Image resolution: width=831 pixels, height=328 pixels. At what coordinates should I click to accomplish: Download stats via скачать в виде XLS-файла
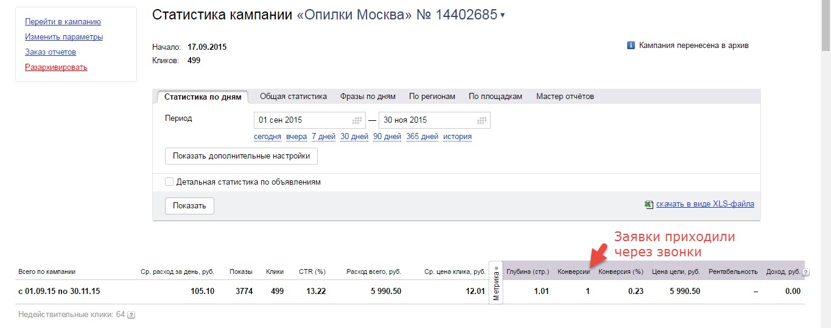(705, 204)
